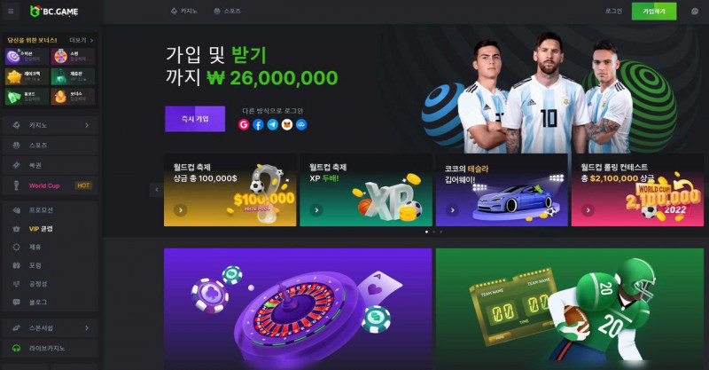Open the chat bubble icon at top right
This screenshot has width=709, height=370.
click(x=695, y=12)
